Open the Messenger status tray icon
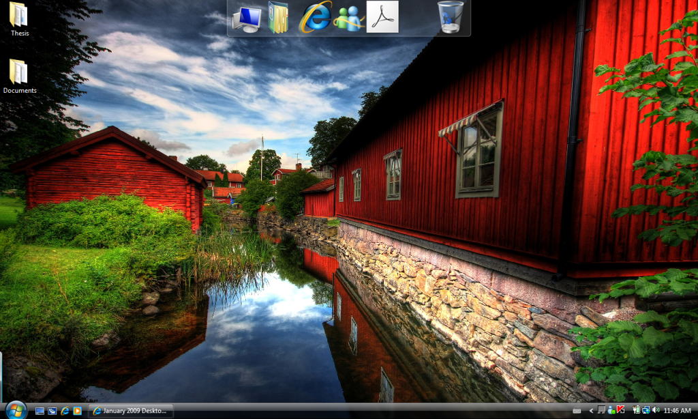This screenshot has width=698, height=419. [611, 409]
